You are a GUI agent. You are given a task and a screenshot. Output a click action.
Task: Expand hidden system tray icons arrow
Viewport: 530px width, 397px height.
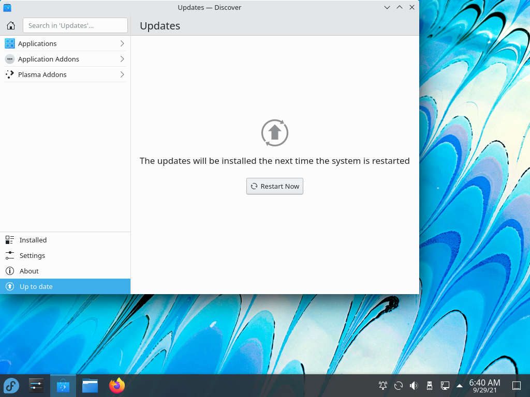460,386
